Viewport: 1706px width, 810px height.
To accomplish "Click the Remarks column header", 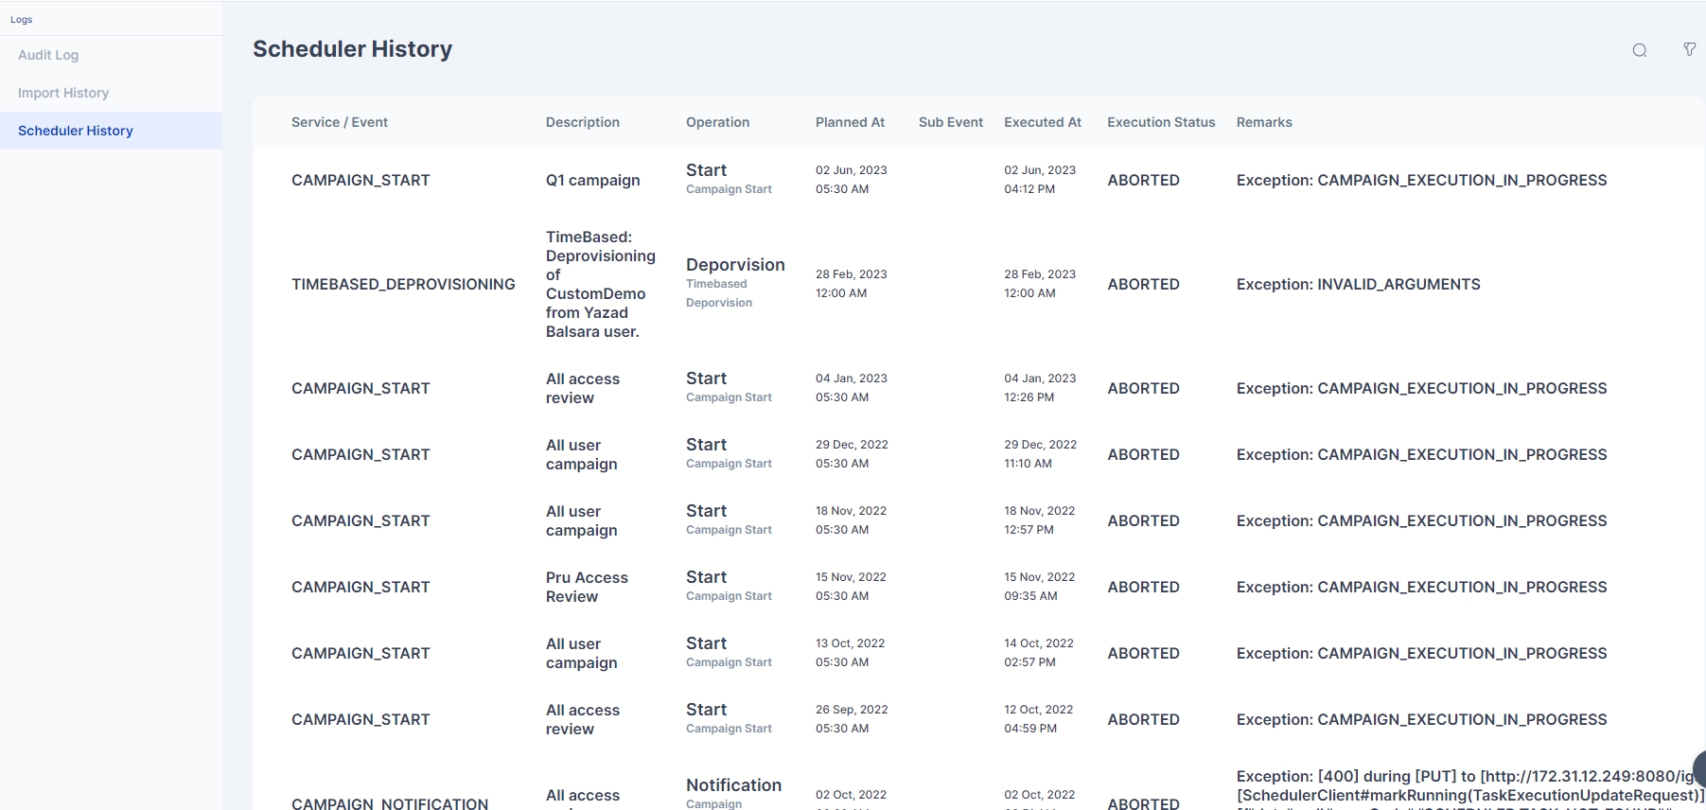I will pyautogui.click(x=1263, y=122).
